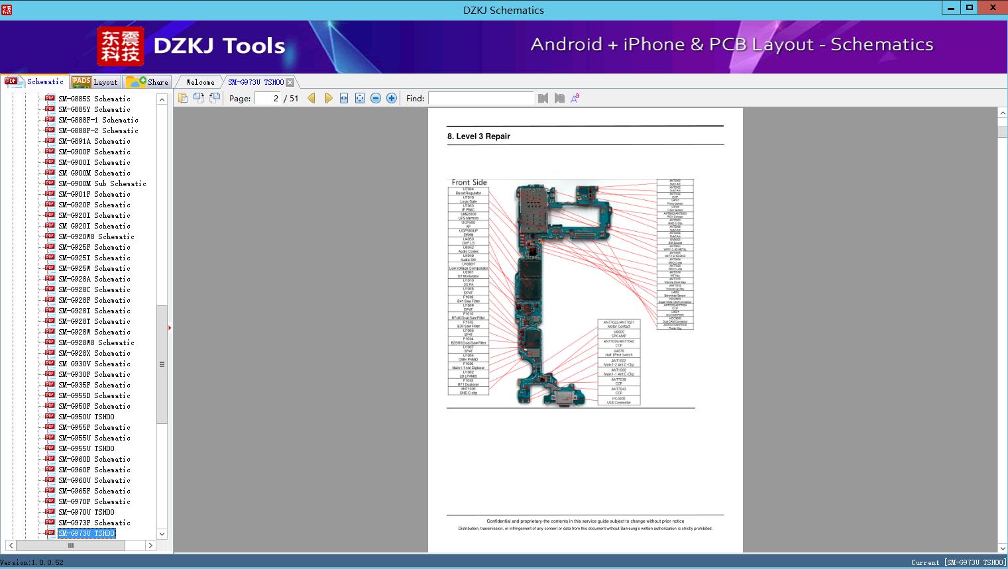Click PDF icon beside SM-G900F Schematic
This screenshot has height=569, width=1008.
(50, 151)
